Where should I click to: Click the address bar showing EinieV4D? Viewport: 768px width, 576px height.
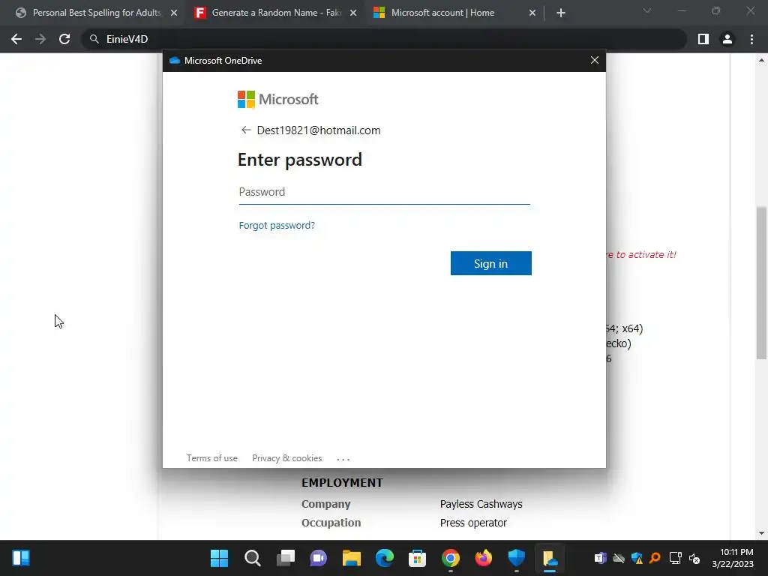[384, 39]
